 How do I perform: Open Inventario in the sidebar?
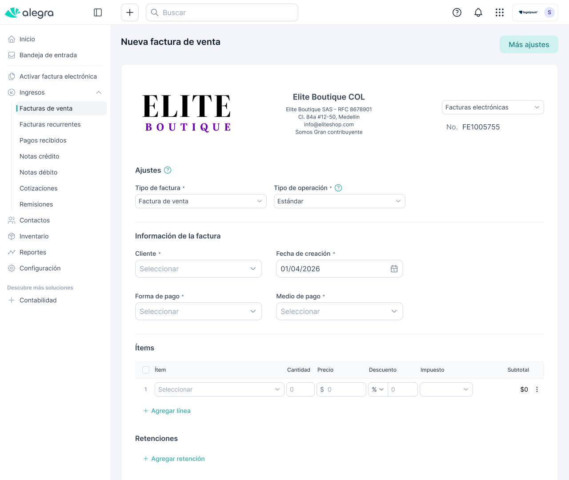(55, 236)
